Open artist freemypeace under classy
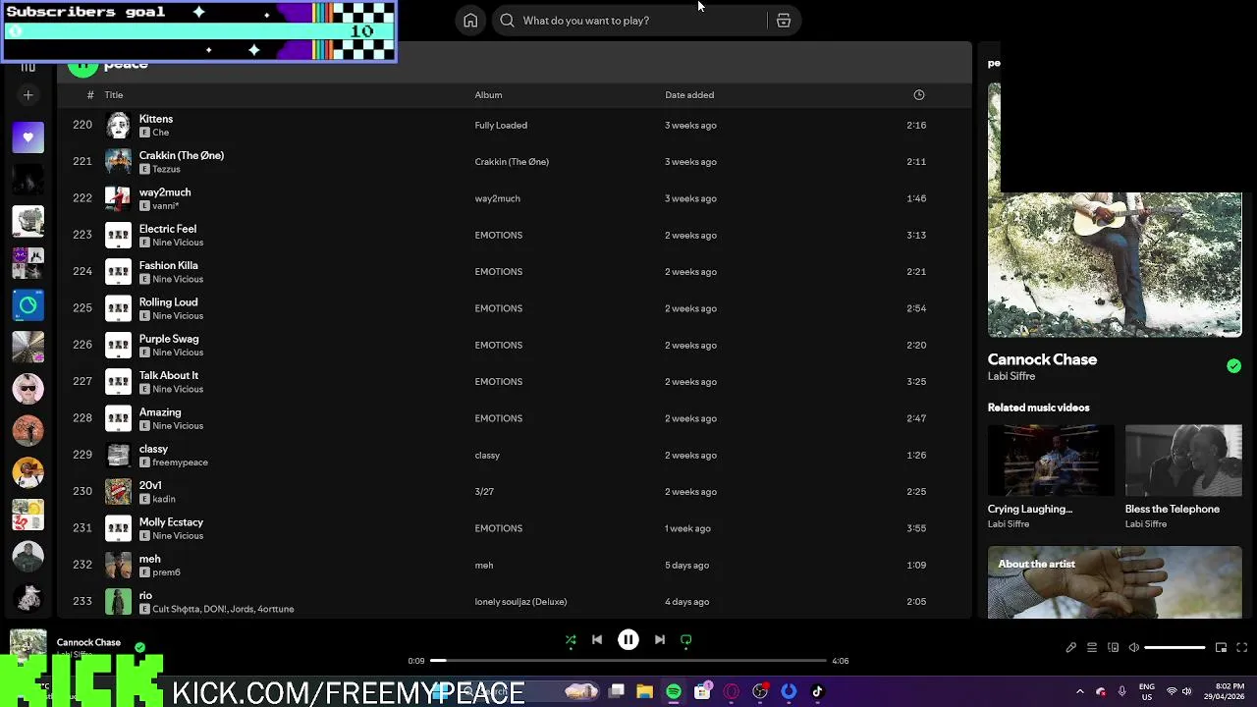This screenshot has height=707, width=1257. 180,462
